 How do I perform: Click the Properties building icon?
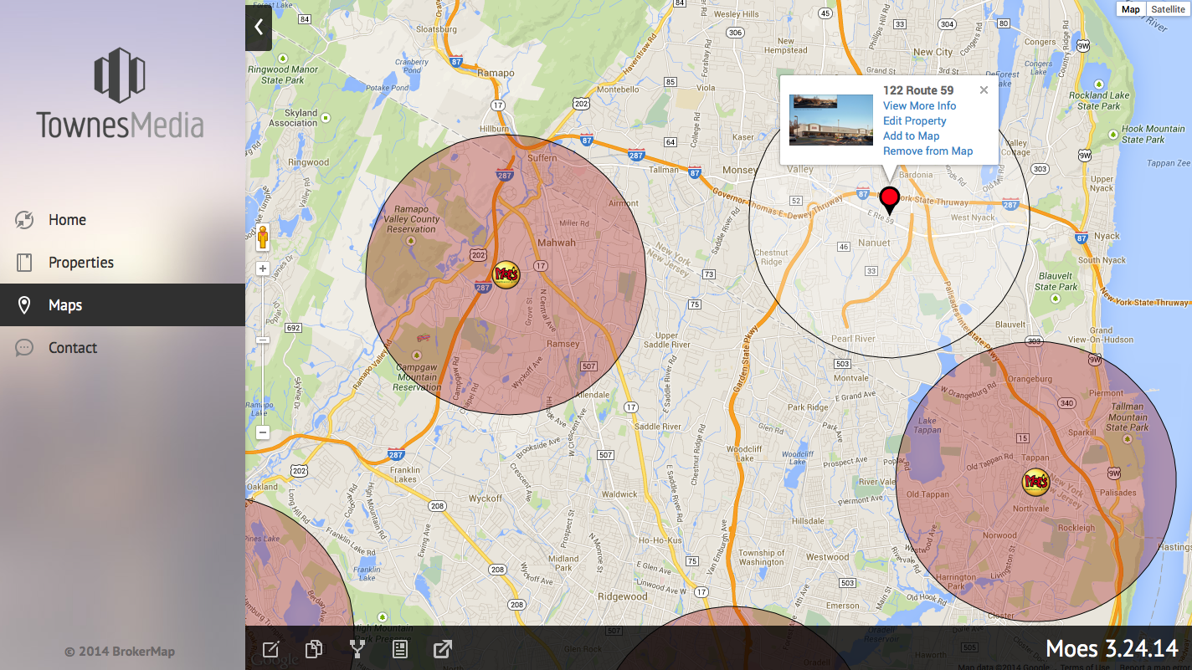coord(24,263)
